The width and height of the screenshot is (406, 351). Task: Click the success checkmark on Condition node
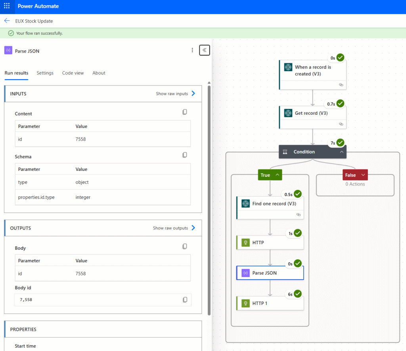340,142
